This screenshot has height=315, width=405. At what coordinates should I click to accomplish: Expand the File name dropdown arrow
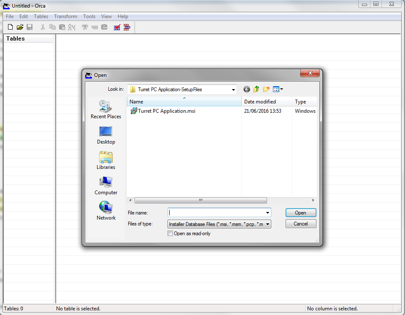pos(267,213)
